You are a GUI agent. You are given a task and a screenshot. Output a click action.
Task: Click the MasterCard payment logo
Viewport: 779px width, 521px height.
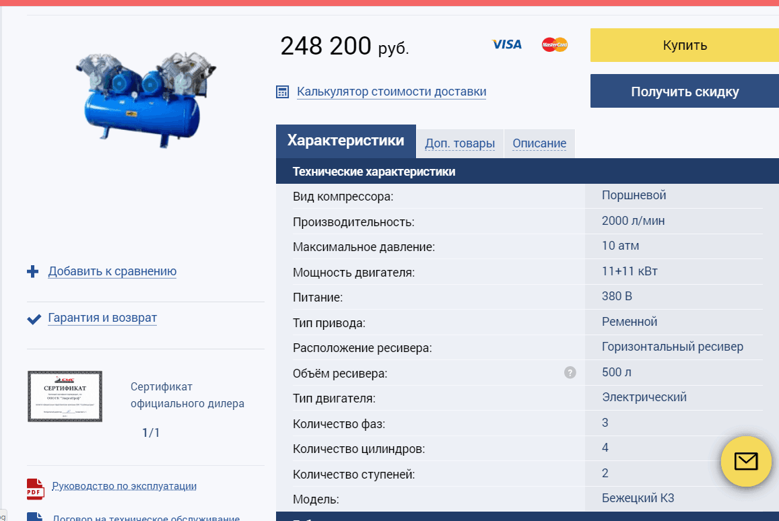click(554, 44)
